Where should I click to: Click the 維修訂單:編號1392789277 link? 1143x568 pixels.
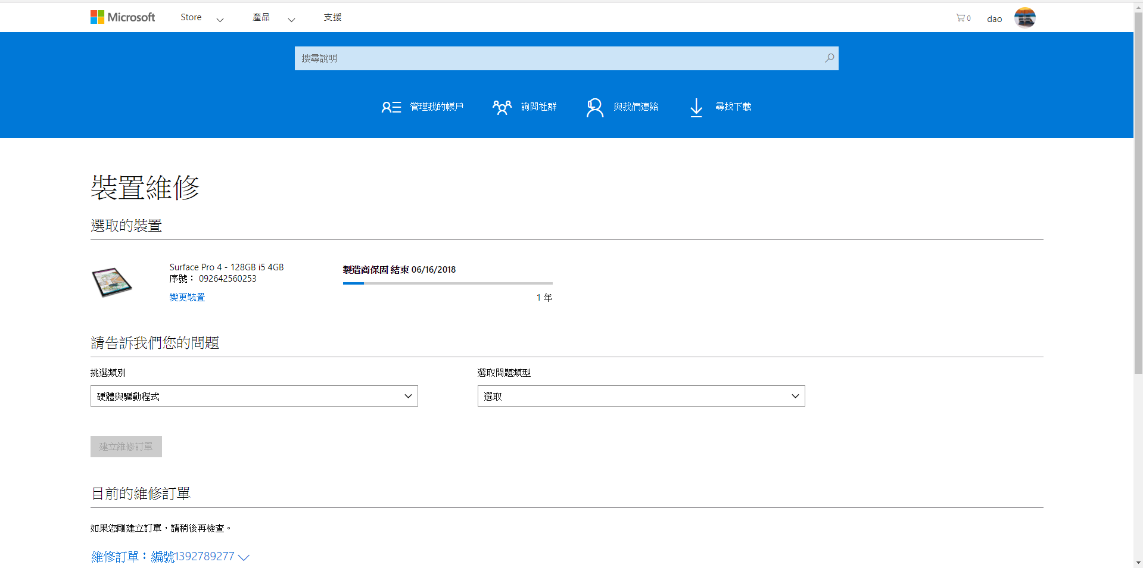[x=163, y=557]
